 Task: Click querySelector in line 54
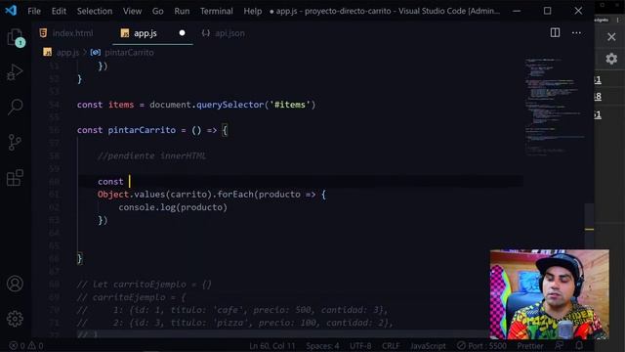click(x=230, y=105)
